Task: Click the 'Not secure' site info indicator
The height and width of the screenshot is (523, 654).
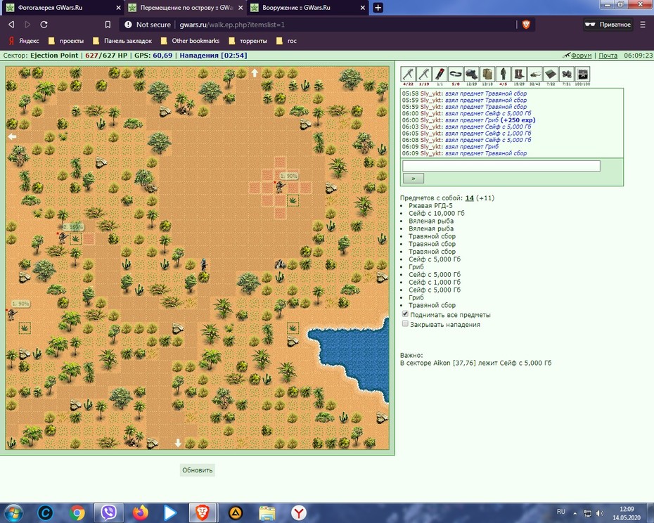Action: (x=148, y=25)
